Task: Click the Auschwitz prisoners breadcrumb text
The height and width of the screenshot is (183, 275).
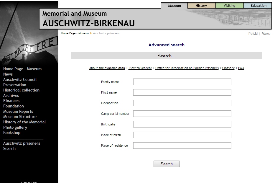Action: click(106, 33)
